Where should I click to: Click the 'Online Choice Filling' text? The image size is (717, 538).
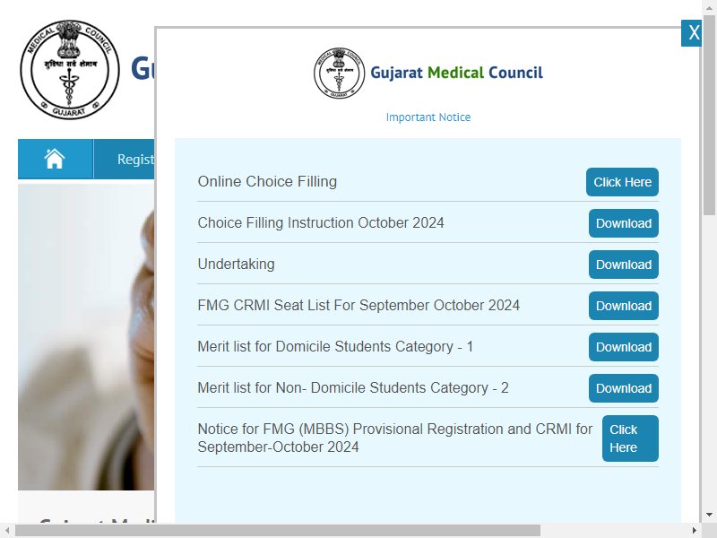point(267,182)
